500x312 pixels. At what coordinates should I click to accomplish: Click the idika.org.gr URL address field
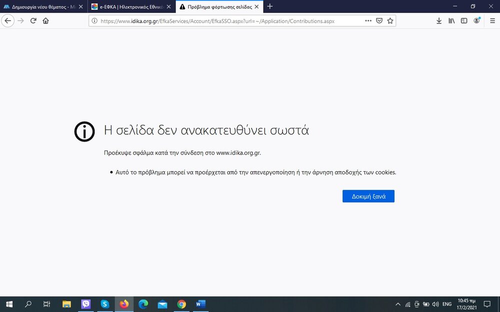pyautogui.click(x=225, y=21)
